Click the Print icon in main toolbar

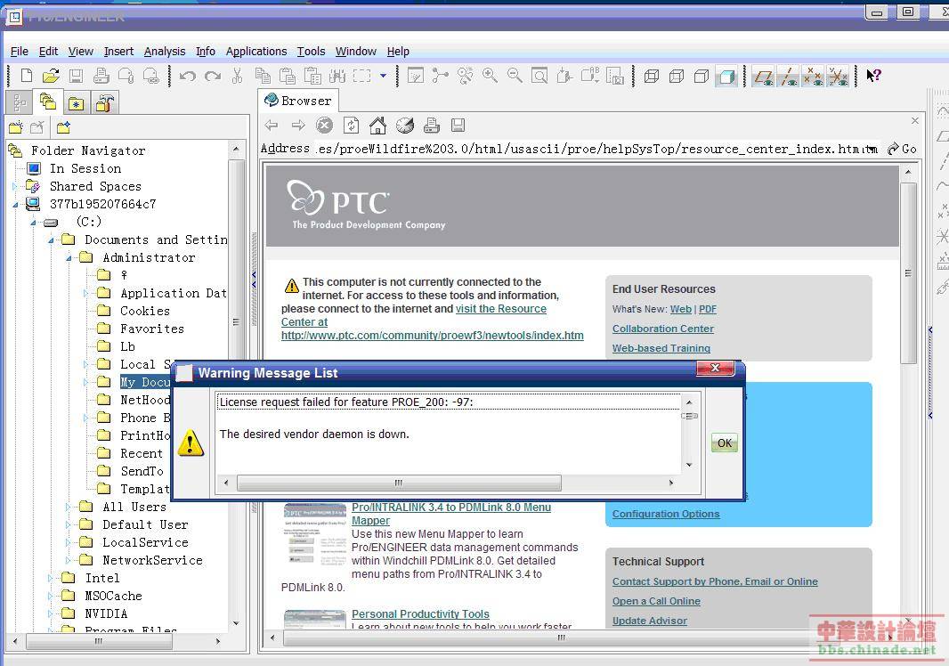coord(101,76)
